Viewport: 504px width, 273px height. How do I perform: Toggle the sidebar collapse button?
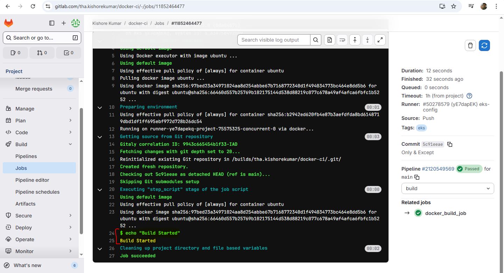click(52, 23)
